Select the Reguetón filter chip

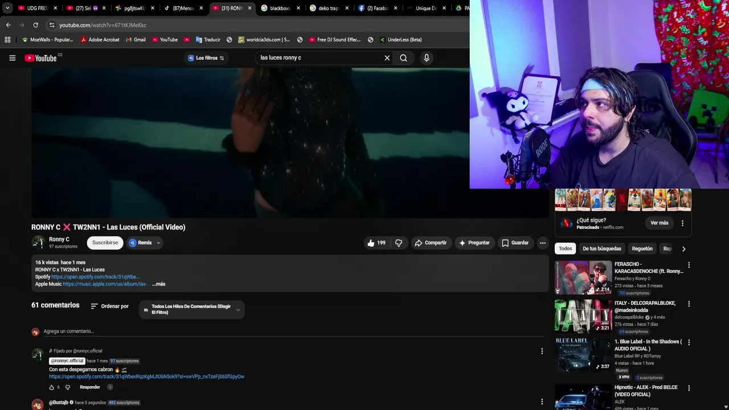click(x=642, y=248)
